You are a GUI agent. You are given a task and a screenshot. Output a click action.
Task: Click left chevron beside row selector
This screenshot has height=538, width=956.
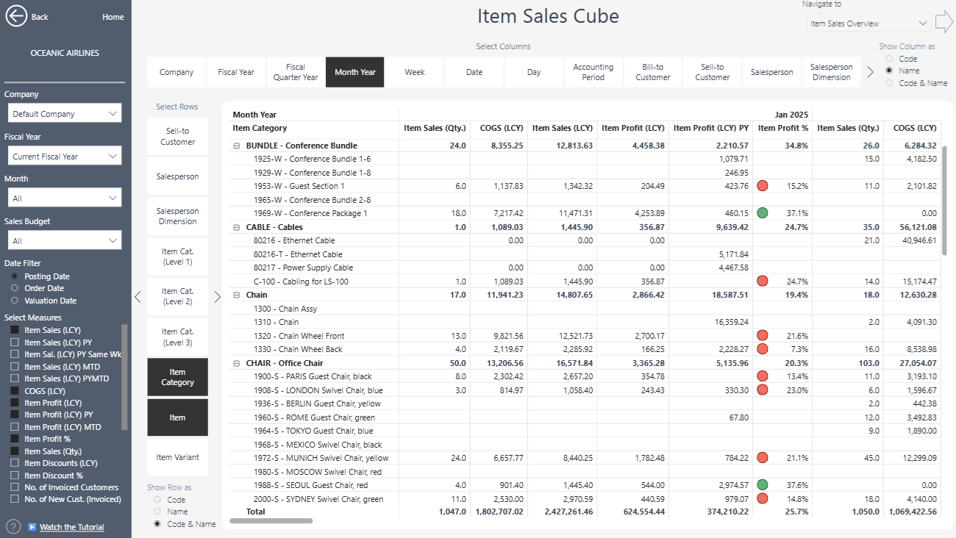click(x=138, y=297)
